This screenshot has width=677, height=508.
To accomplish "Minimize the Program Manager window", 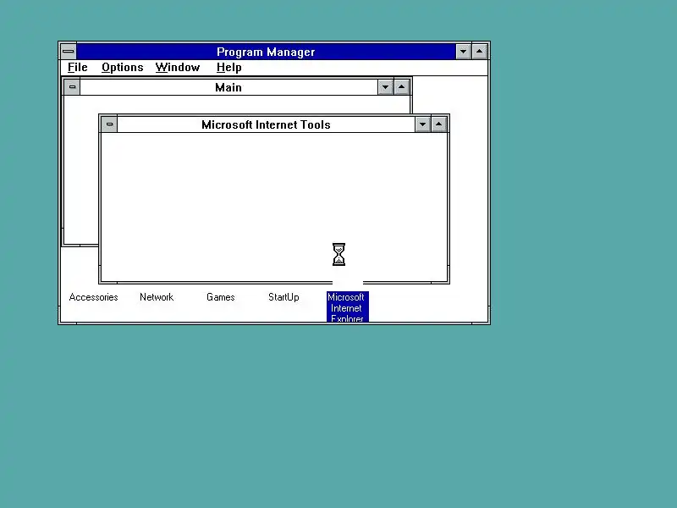I will (x=463, y=52).
